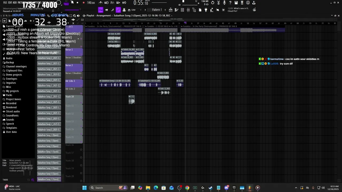Viewport: 342px width, 192px height.
Task: Open the help question mark icon
Action: coord(230,3)
